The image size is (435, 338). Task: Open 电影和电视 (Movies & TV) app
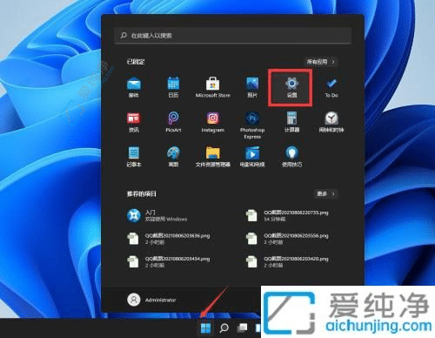(252, 157)
